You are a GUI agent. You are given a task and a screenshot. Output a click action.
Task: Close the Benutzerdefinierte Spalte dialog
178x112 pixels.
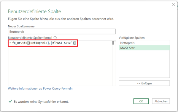173,4
